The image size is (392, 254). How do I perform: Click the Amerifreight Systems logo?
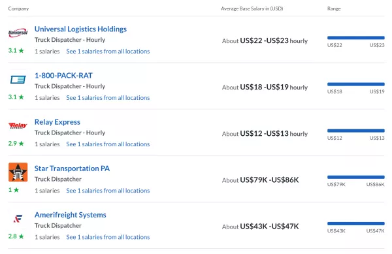pyautogui.click(x=18, y=219)
